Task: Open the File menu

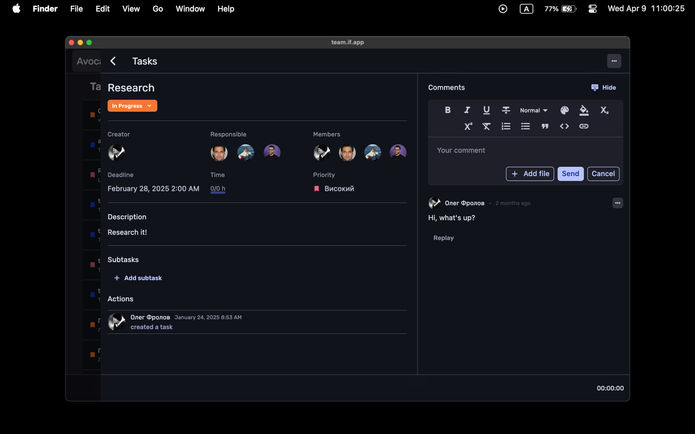Action: point(76,9)
